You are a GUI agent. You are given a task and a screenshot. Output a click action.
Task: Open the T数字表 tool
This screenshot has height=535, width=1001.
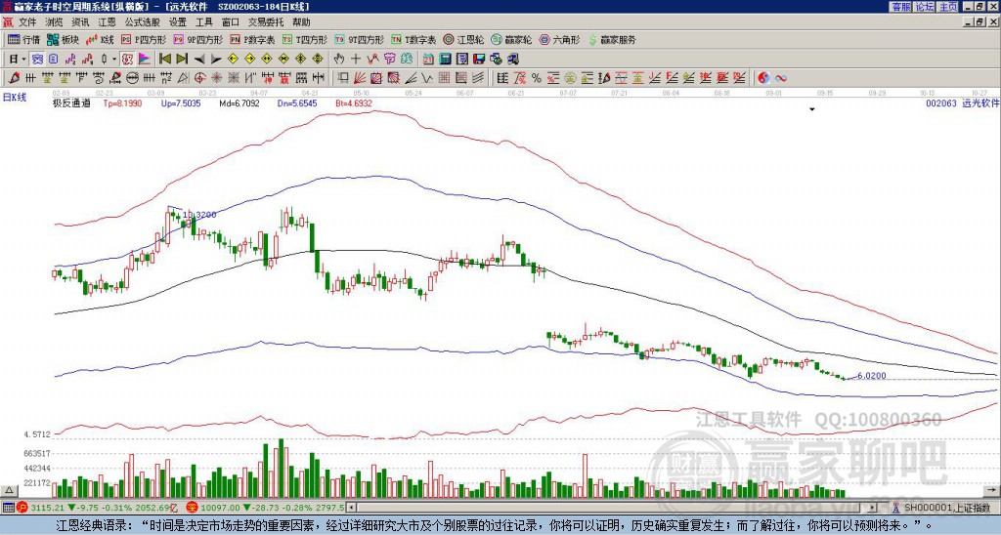point(413,39)
